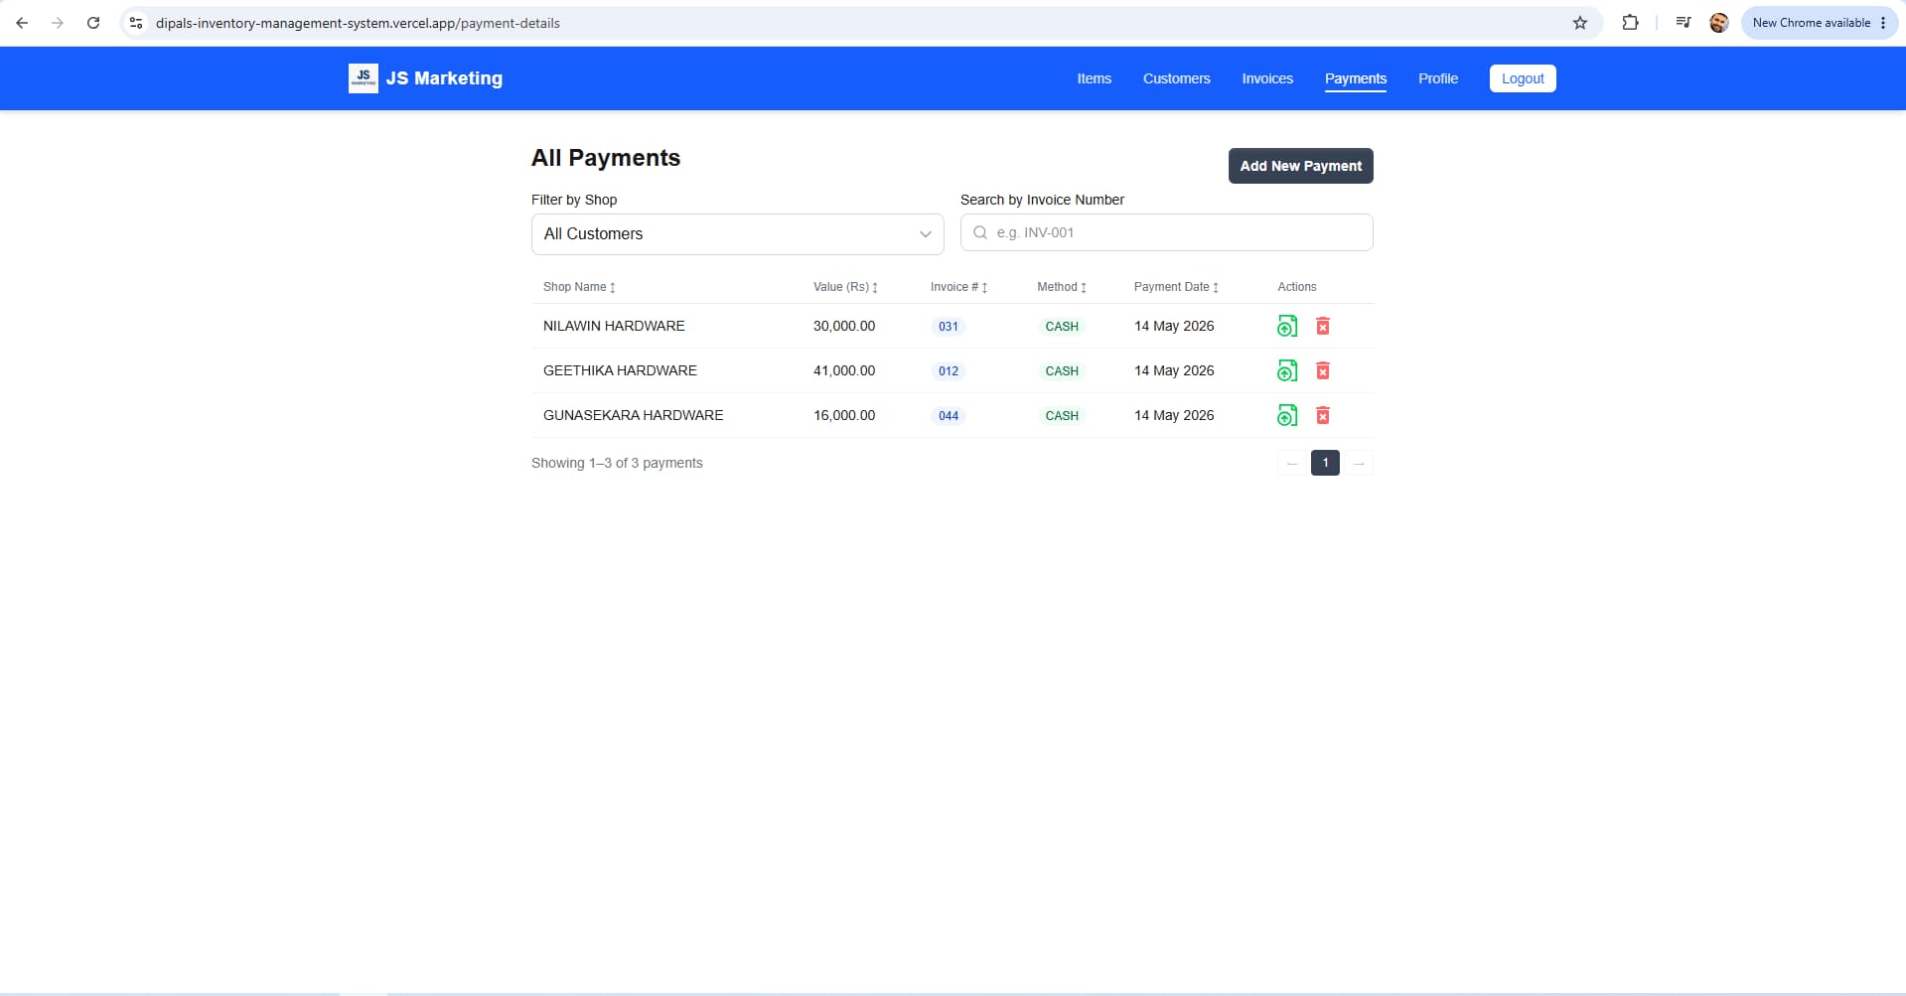Screen dimensions: 1906x996
Task: Open the Invoices page
Action: [x=1267, y=78]
